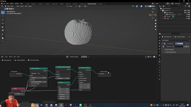Open viewport Options dropdown
The width and height of the screenshot is (191, 107).
[154, 9]
